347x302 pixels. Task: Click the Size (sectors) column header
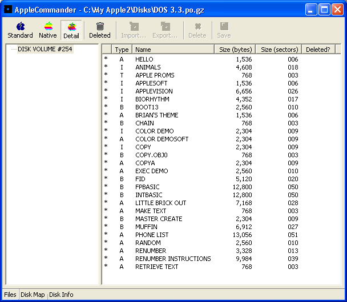pos(278,50)
